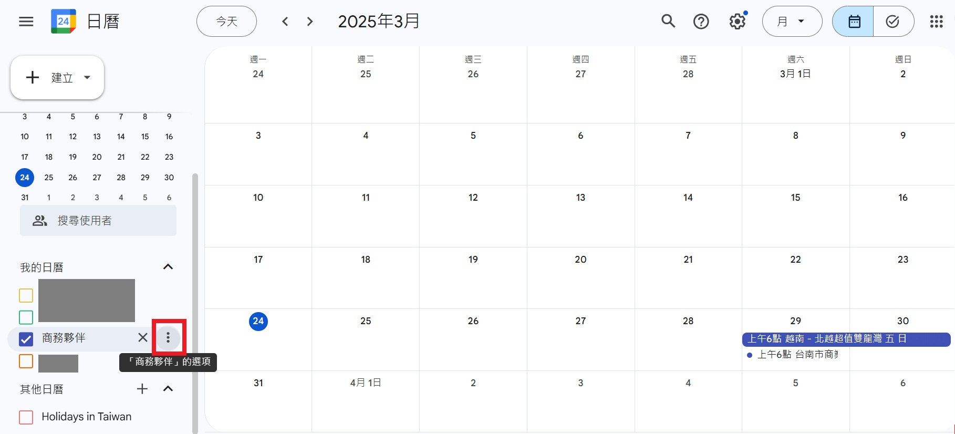Open the help question mark icon

pos(701,22)
